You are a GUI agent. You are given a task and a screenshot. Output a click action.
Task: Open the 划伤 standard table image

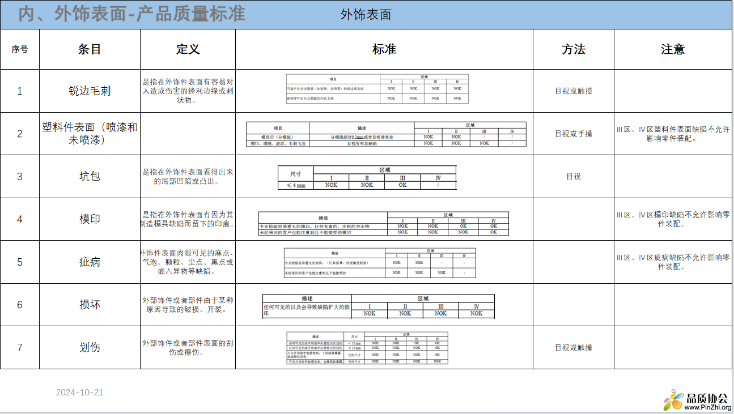tap(367, 348)
